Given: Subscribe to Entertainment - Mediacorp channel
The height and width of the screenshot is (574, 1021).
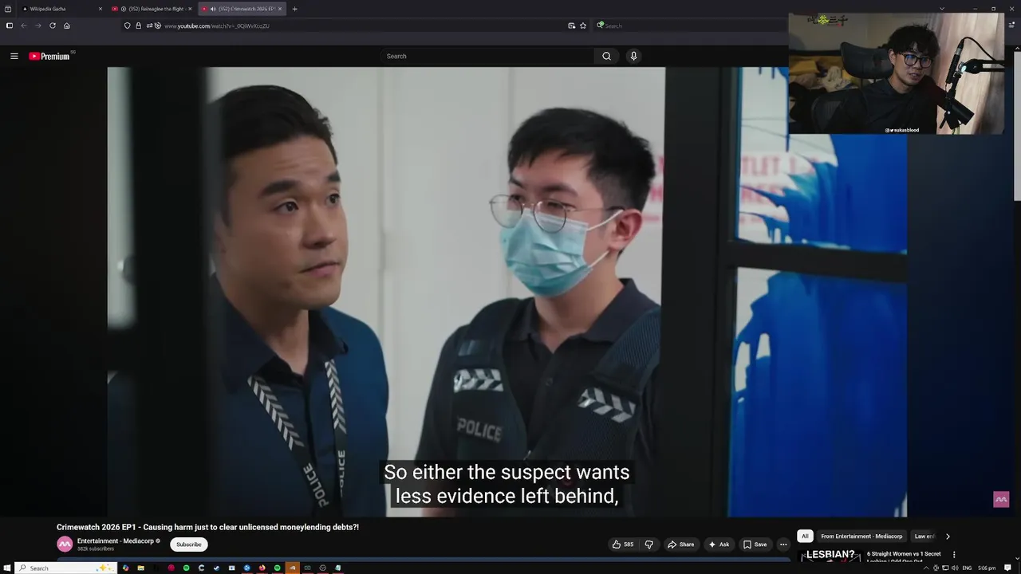Looking at the screenshot, I should [189, 545].
